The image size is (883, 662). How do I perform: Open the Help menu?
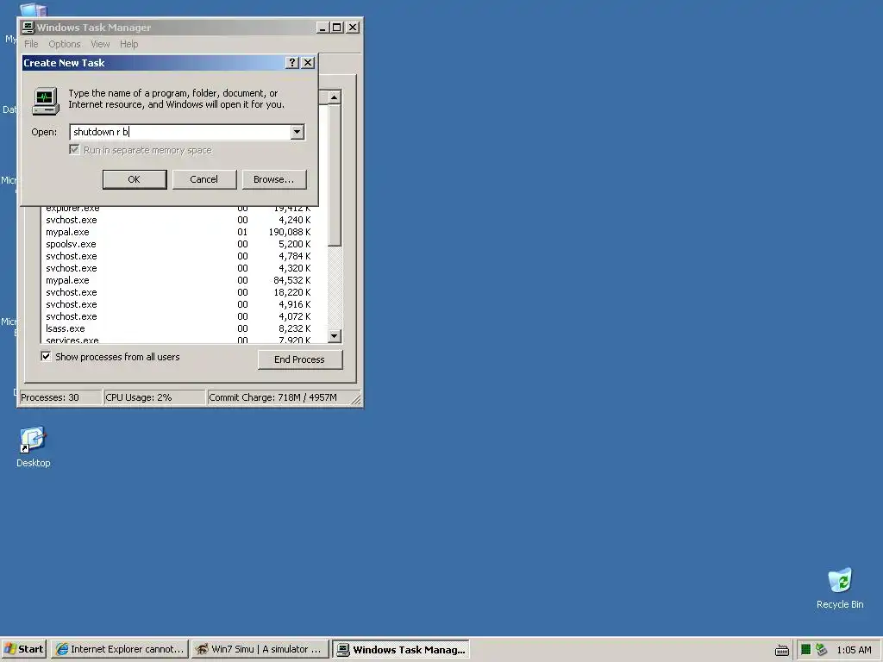click(129, 44)
